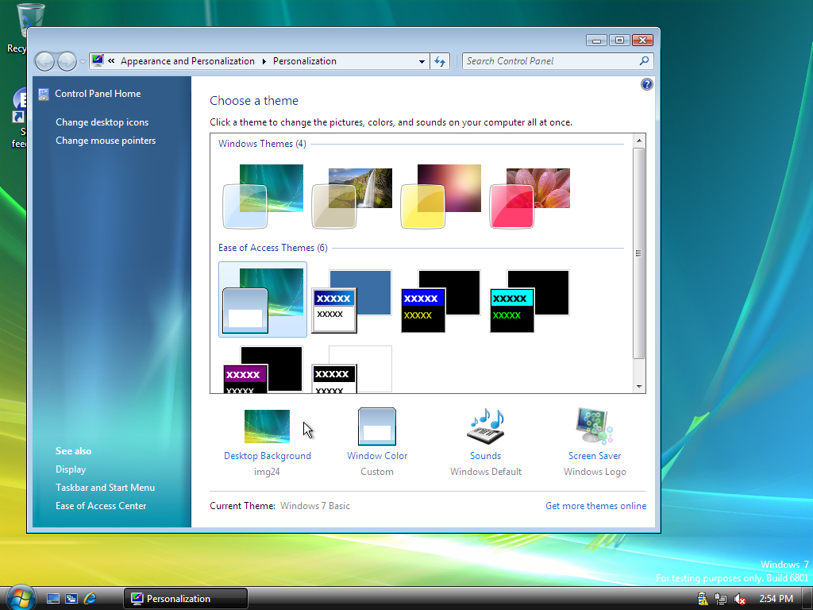The height and width of the screenshot is (610, 813).
Task: Click the Back navigation arrow button
Action: 44,61
